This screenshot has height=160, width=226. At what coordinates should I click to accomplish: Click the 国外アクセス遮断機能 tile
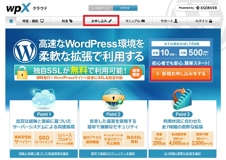click(92, 139)
